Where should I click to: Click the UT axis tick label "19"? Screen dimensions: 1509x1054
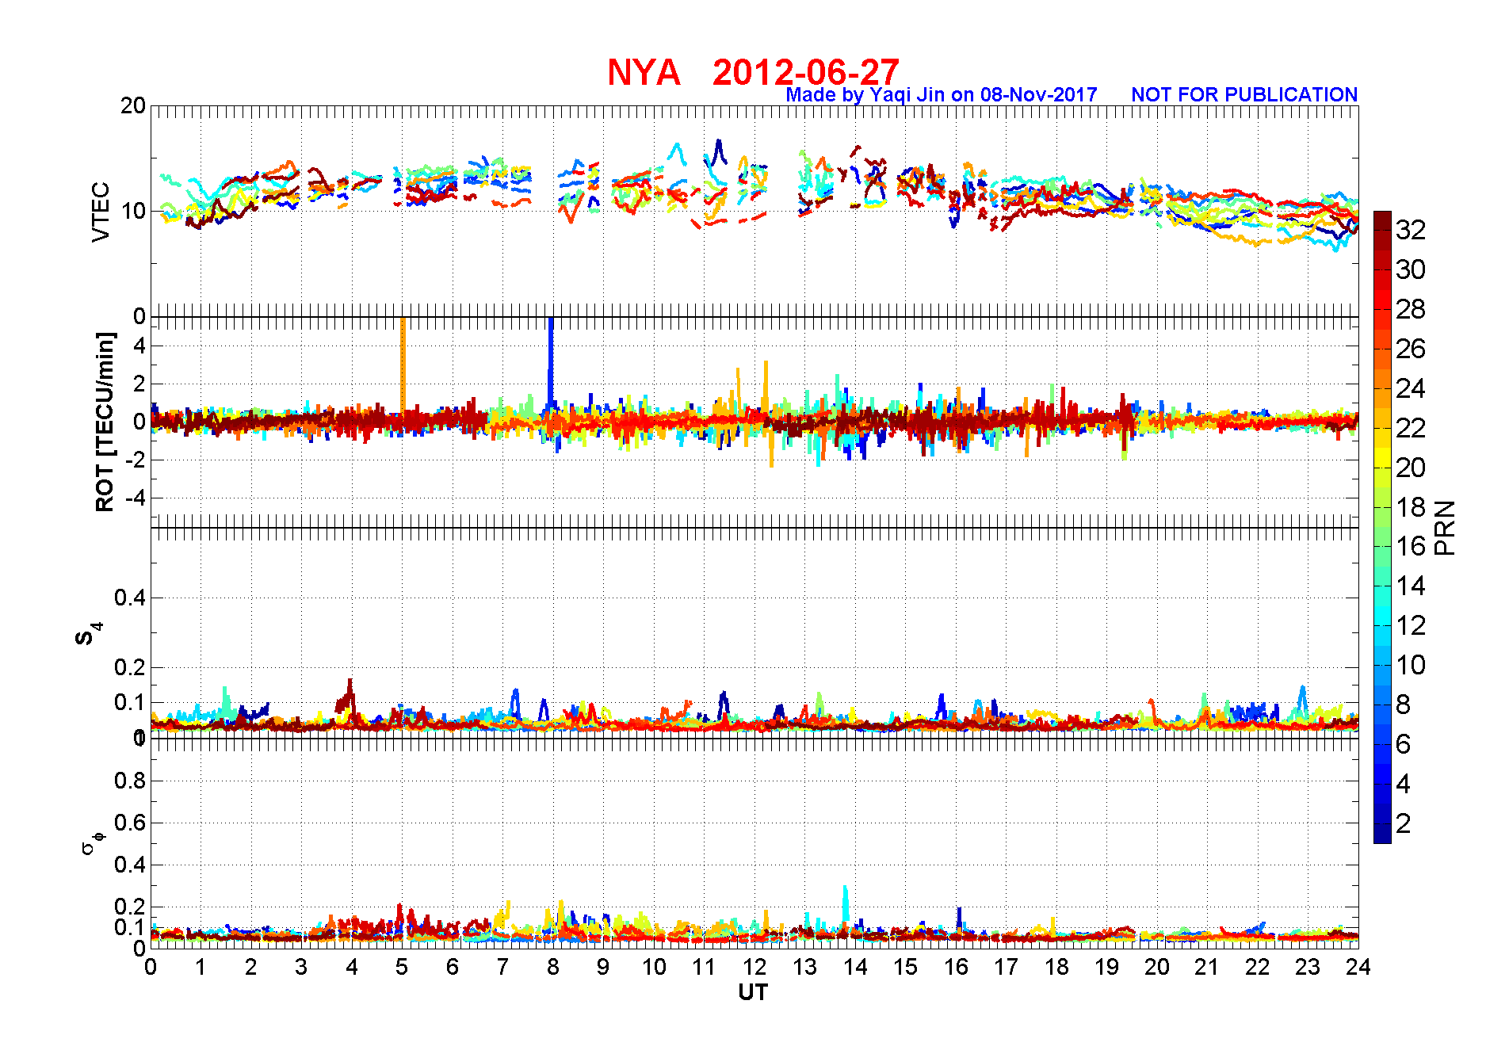(1106, 967)
